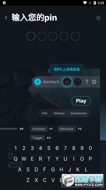Click the Play button
Screen dimensions: 106x190
(x=81, y=101)
